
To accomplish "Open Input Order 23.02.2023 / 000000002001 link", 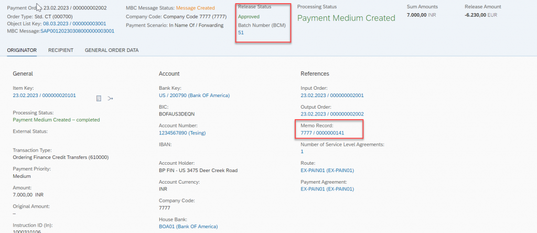I will coord(332,96).
